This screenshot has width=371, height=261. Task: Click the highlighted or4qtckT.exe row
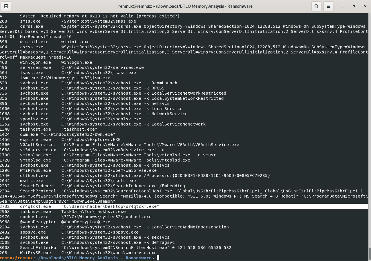pyautogui.click(x=184, y=206)
